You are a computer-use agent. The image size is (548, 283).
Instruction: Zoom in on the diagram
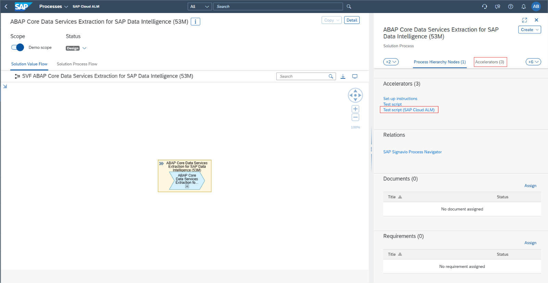[x=355, y=109]
